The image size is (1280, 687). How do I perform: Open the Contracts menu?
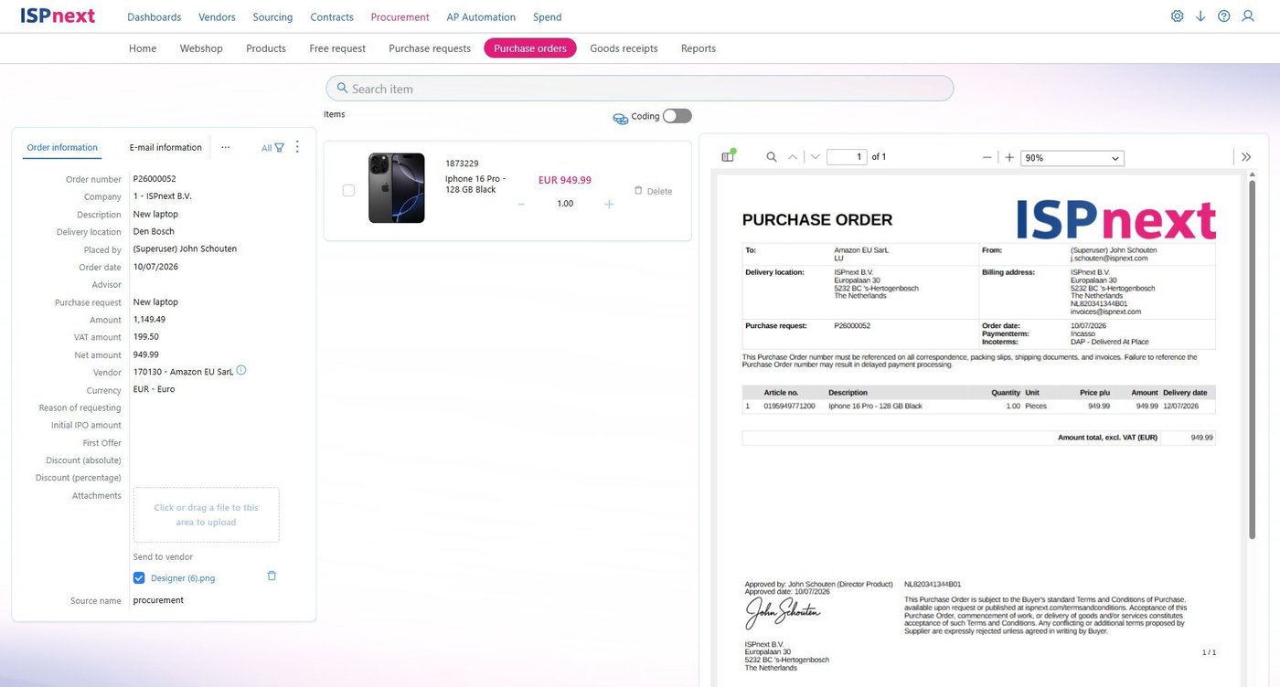(x=332, y=17)
